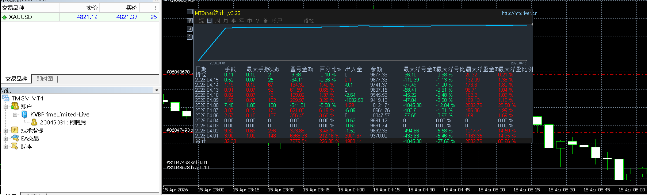Viewport: 647px width, 195px height.
Task: Select the XAUUSD symbol row
Action: 80,17
